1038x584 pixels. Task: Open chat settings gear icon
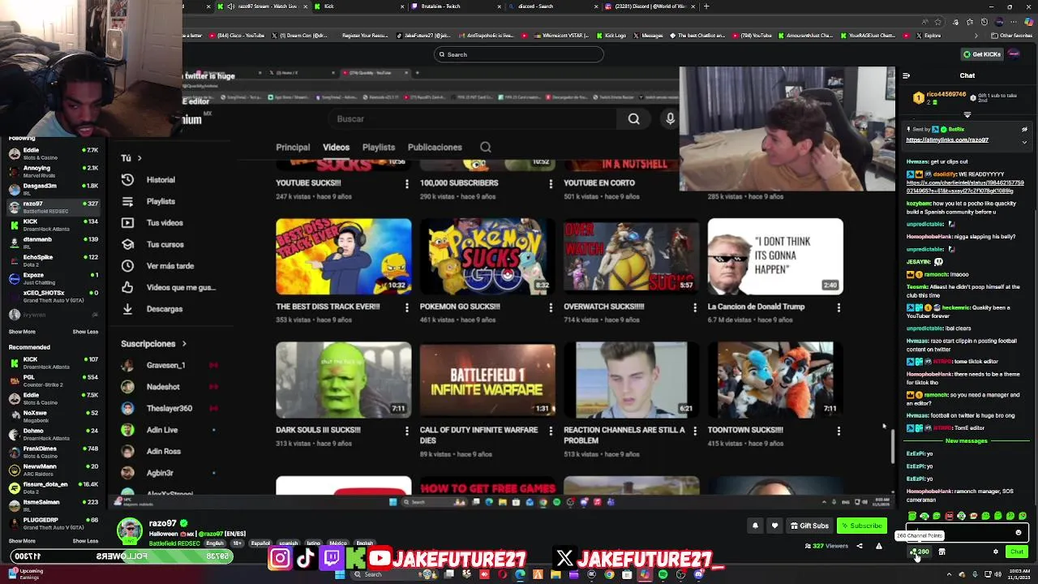[996, 552]
